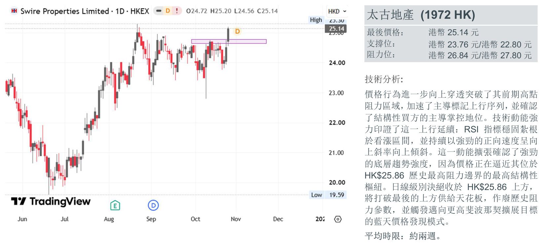This screenshot has width=543, height=246.
Task: Click the 23.00 price axis level
Action: click(x=337, y=93)
